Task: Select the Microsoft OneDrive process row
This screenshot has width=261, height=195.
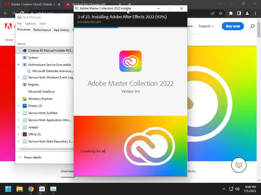Action: [x=44, y=91]
